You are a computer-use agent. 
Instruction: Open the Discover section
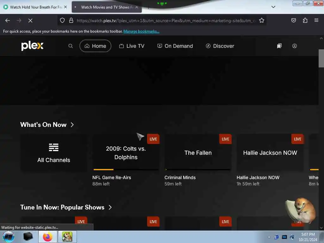pyautogui.click(x=220, y=46)
